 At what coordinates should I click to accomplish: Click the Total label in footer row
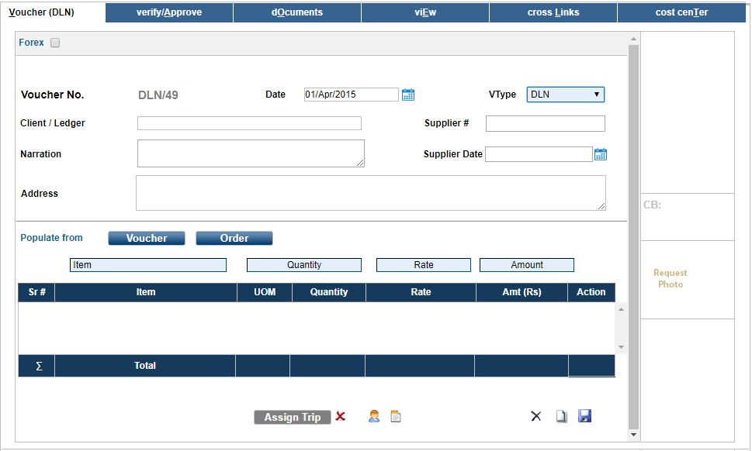(145, 366)
